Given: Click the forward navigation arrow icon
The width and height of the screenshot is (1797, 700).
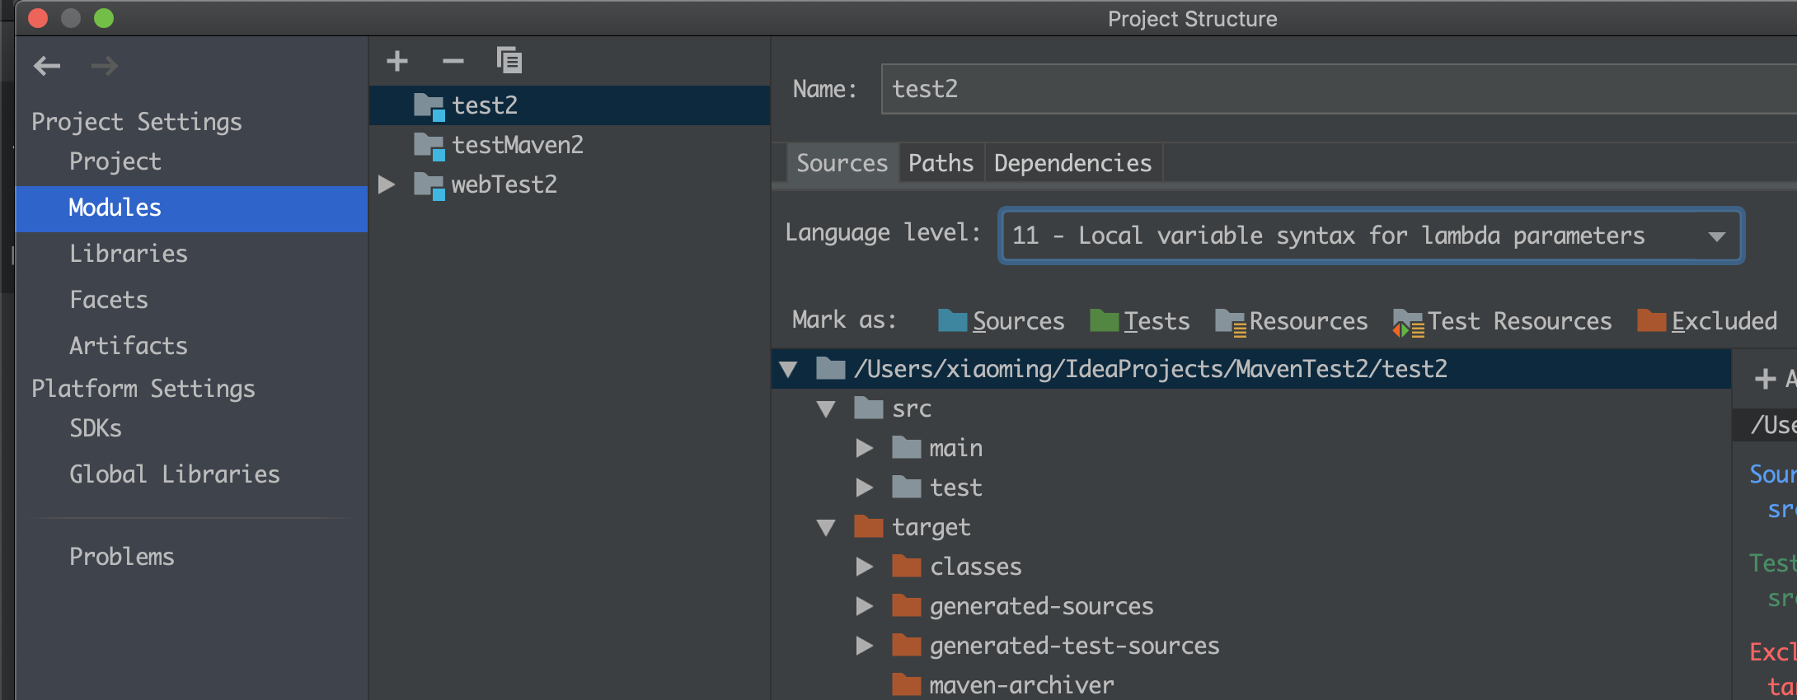Looking at the screenshot, I should tap(104, 65).
